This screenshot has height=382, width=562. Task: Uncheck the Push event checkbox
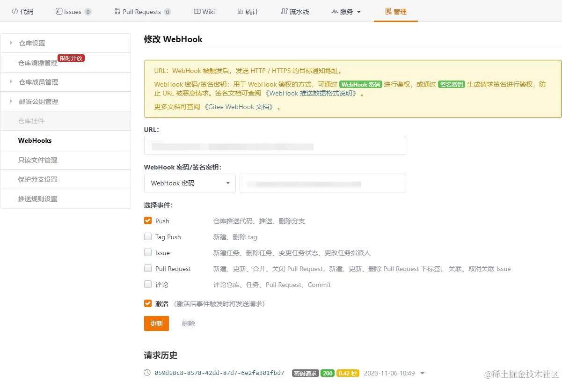tap(148, 220)
